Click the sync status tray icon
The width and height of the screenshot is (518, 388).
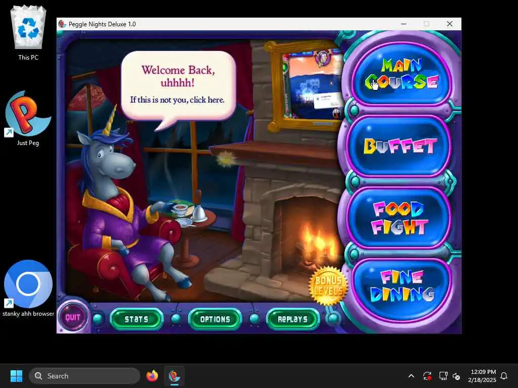427,376
